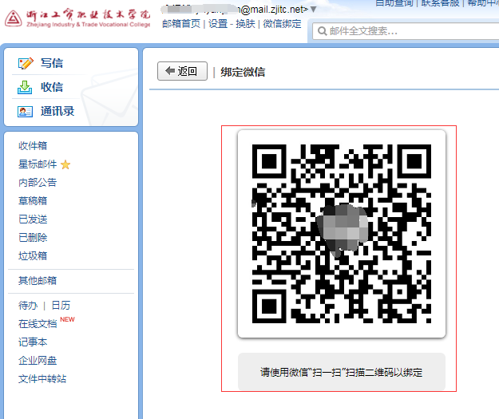499x419 pixels.
Task: Open the 设置 settings link
Action: [218, 24]
